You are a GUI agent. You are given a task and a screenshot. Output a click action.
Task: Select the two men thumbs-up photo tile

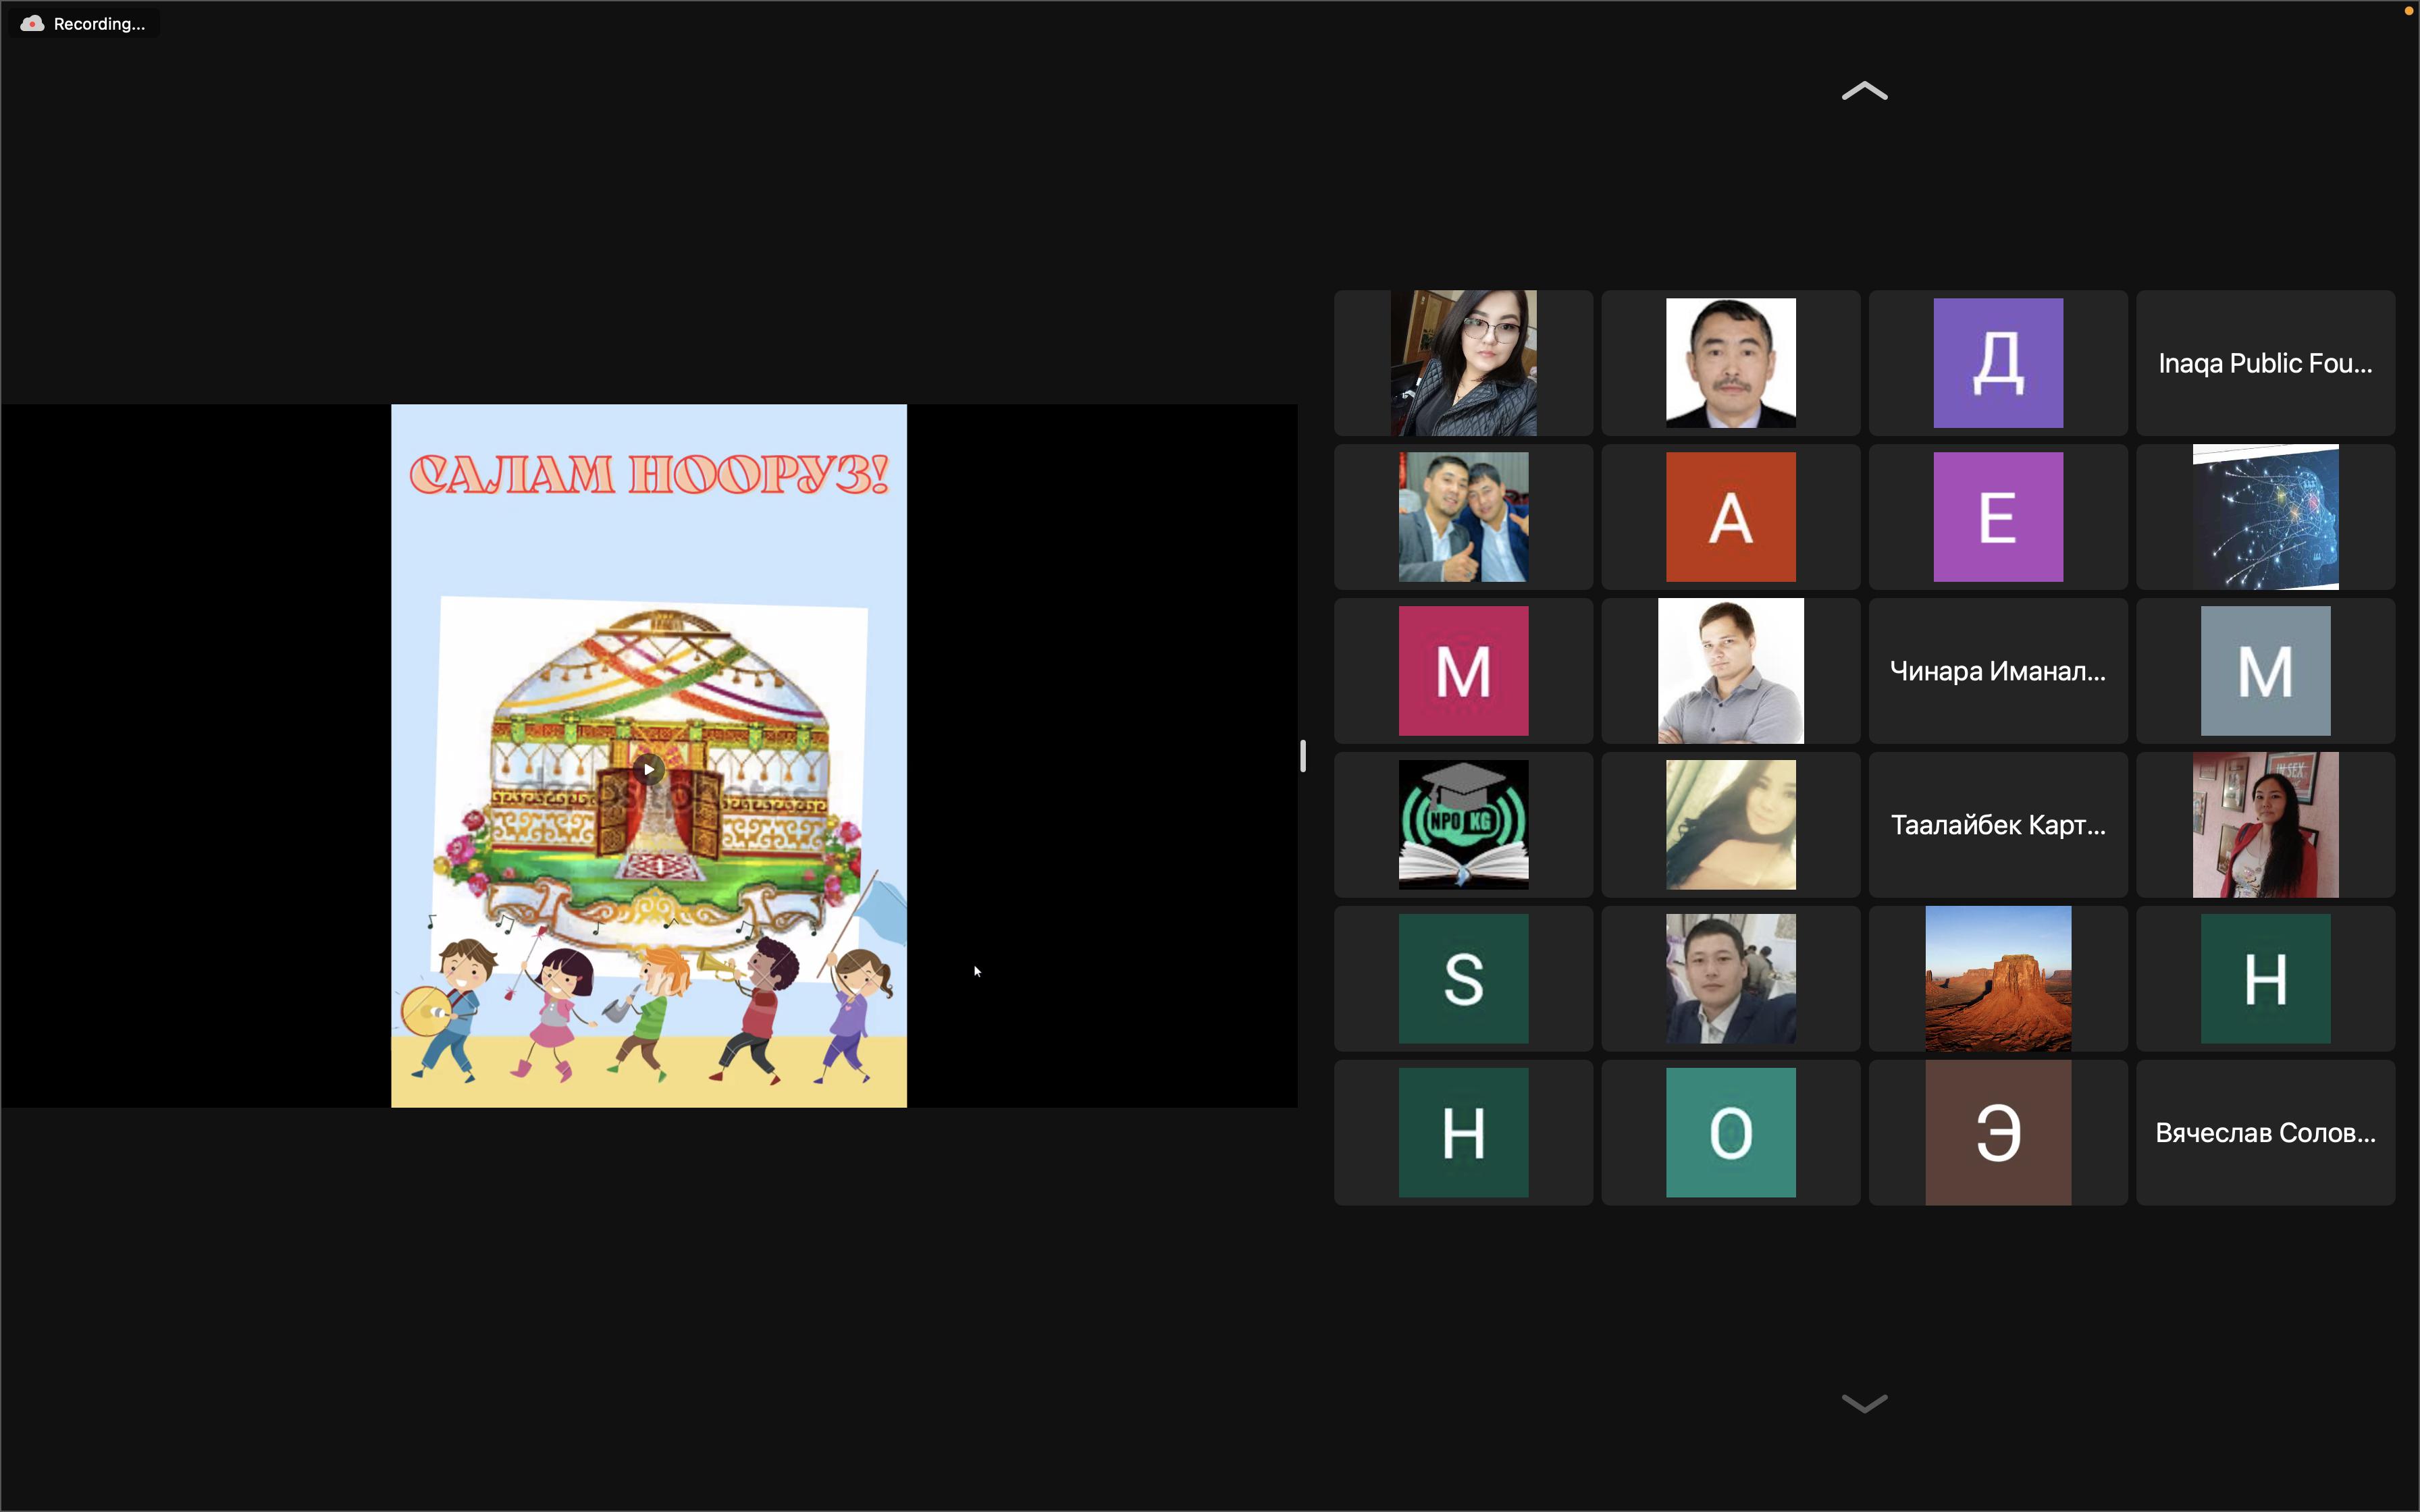pos(1463,517)
